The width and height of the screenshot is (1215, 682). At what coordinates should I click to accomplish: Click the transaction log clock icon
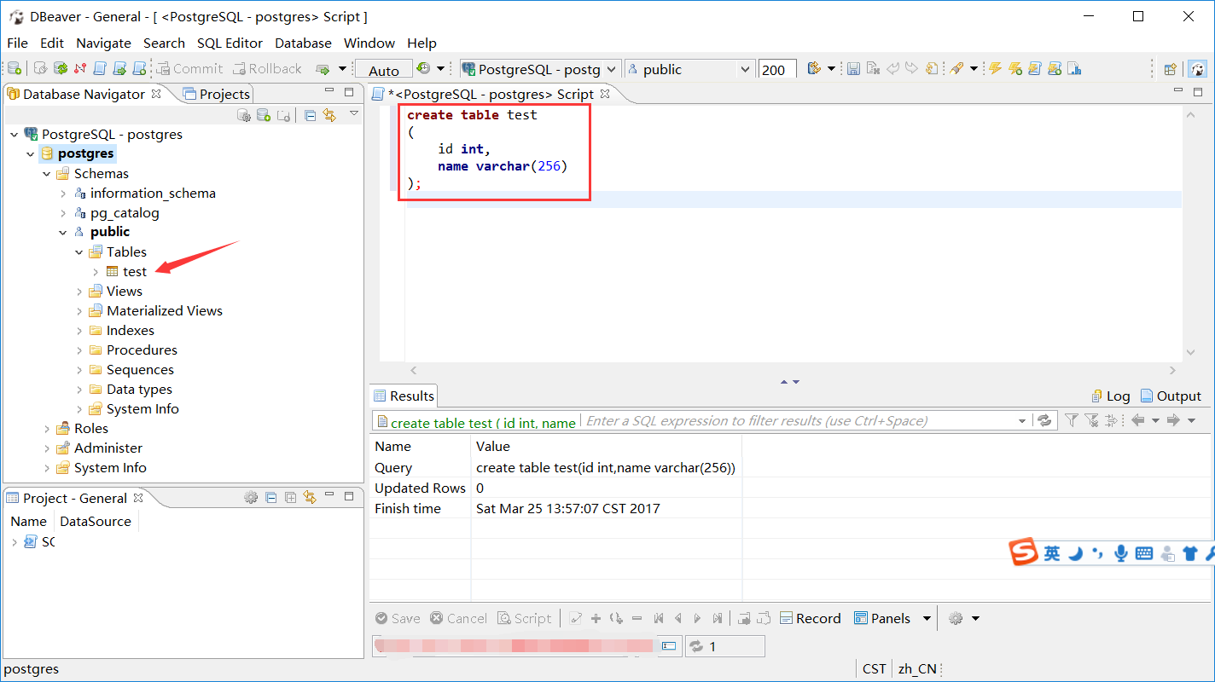(423, 68)
